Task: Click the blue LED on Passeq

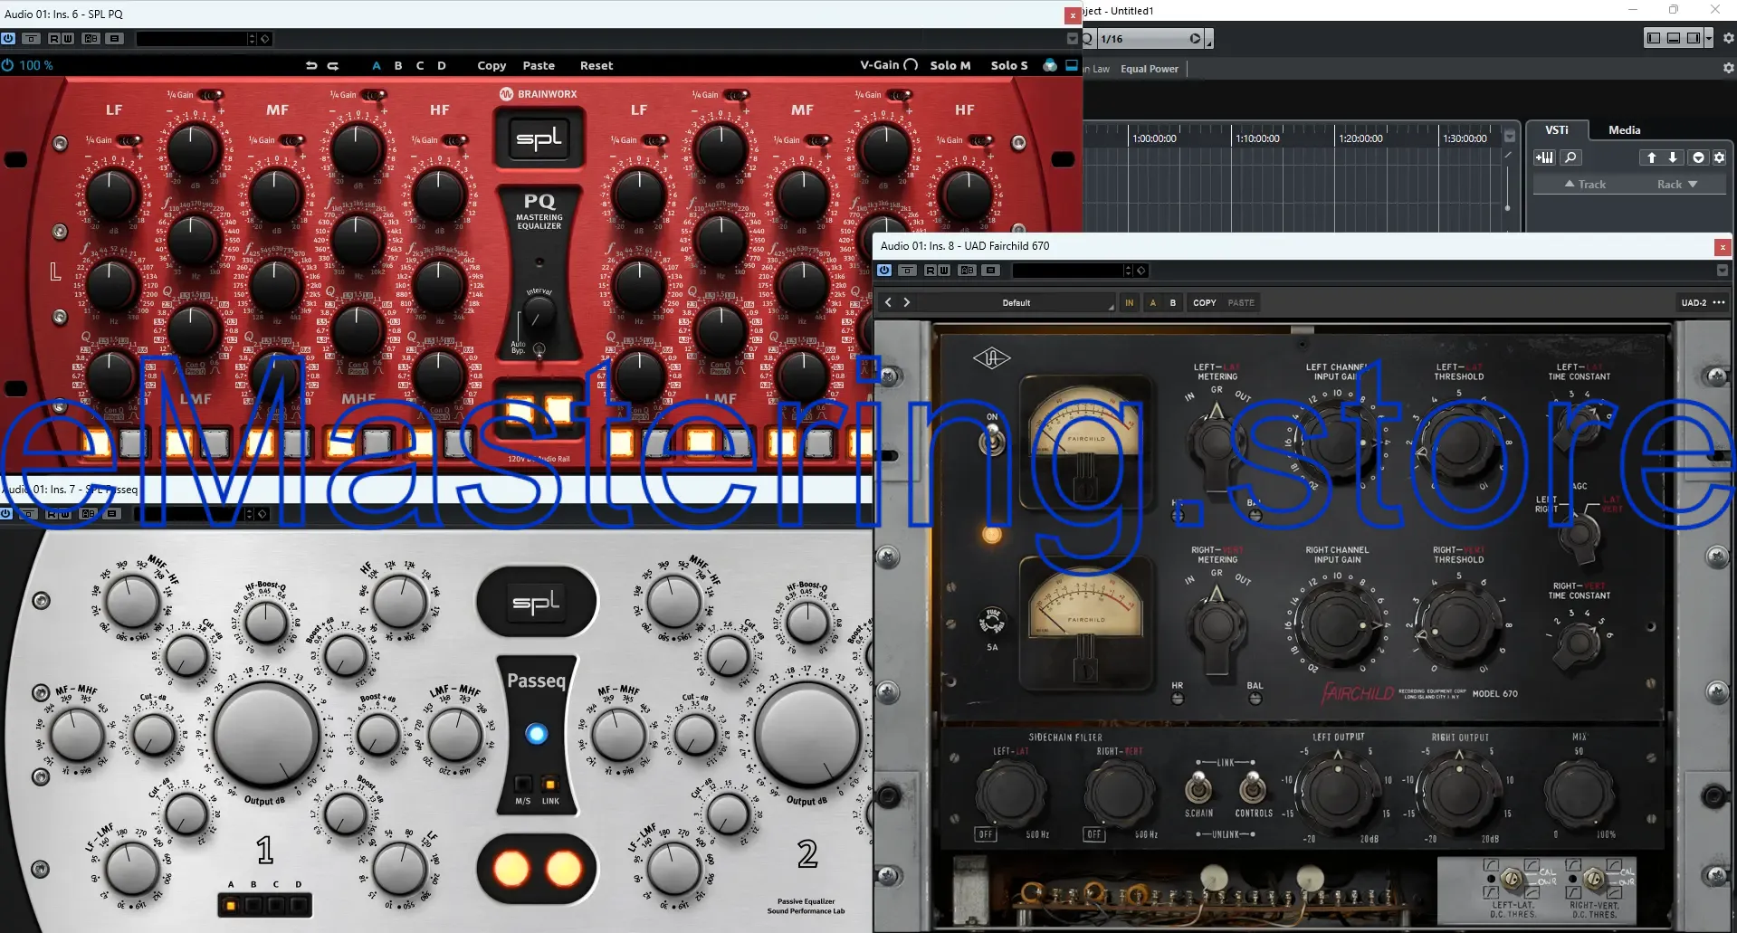Action: 537,734
